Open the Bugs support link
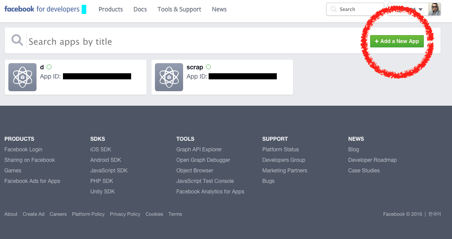 tap(268, 181)
